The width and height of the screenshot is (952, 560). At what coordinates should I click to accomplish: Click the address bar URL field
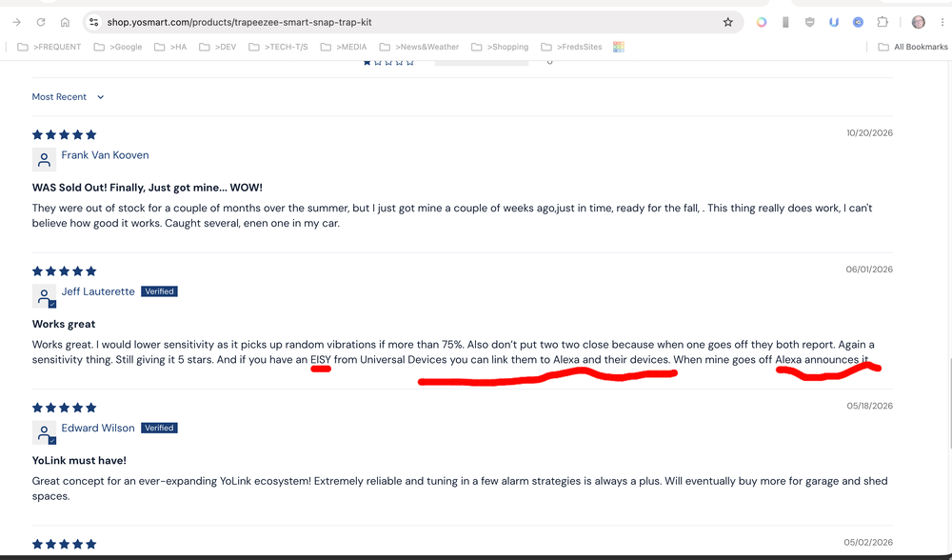point(413,23)
